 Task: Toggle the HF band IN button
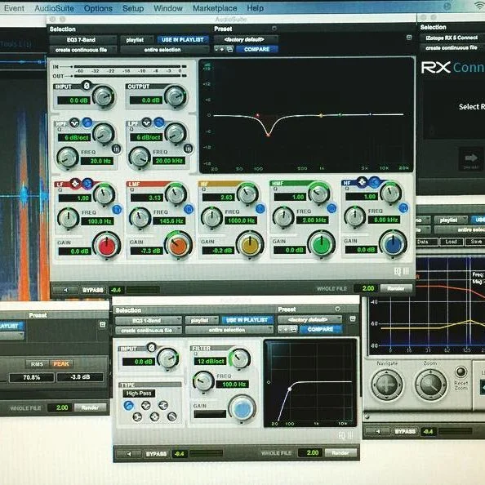point(403,207)
